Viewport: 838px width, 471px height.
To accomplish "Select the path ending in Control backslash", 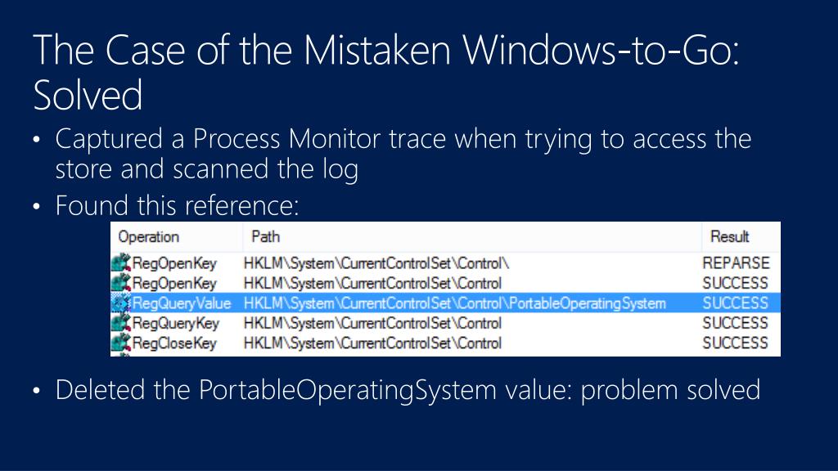I will (x=376, y=263).
